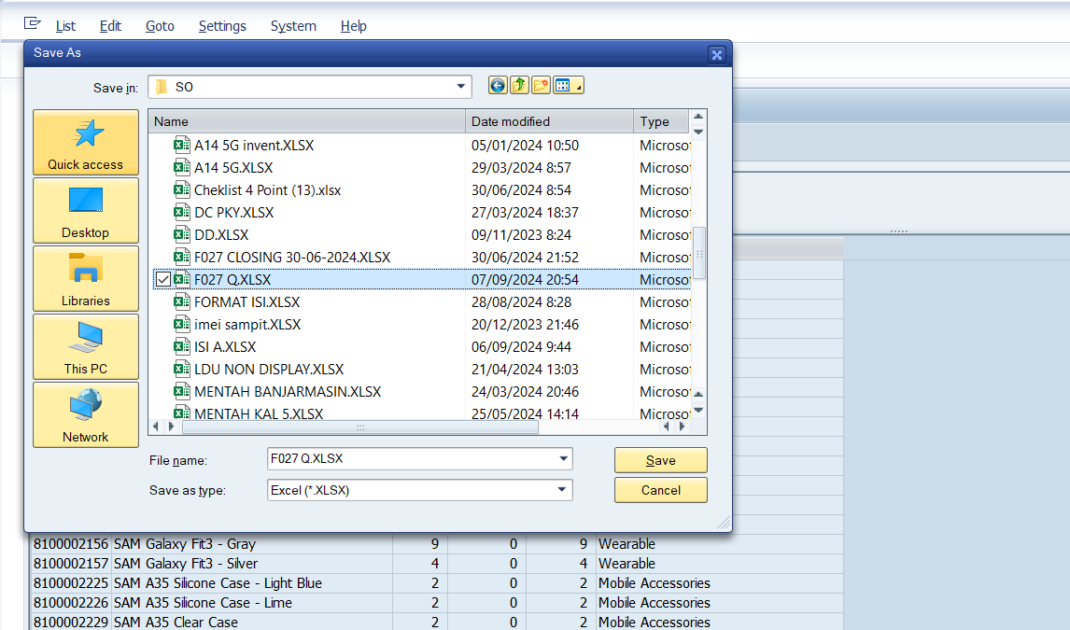The height and width of the screenshot is (630, 1070).
Task: Click the horizontal scrollbar of file list
Action: [x=360, y=427]
